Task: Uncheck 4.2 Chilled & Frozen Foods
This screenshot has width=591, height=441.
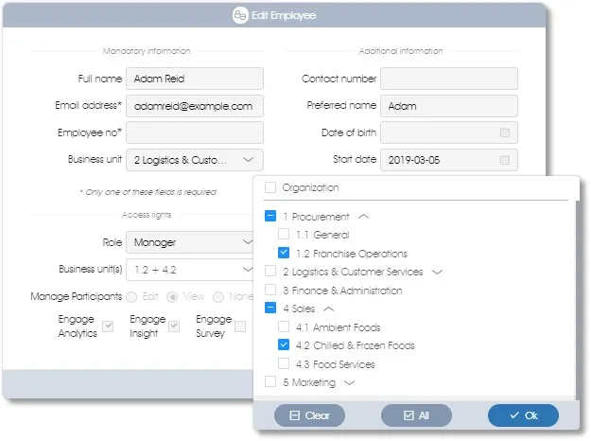Action: [x=284, y=345]
